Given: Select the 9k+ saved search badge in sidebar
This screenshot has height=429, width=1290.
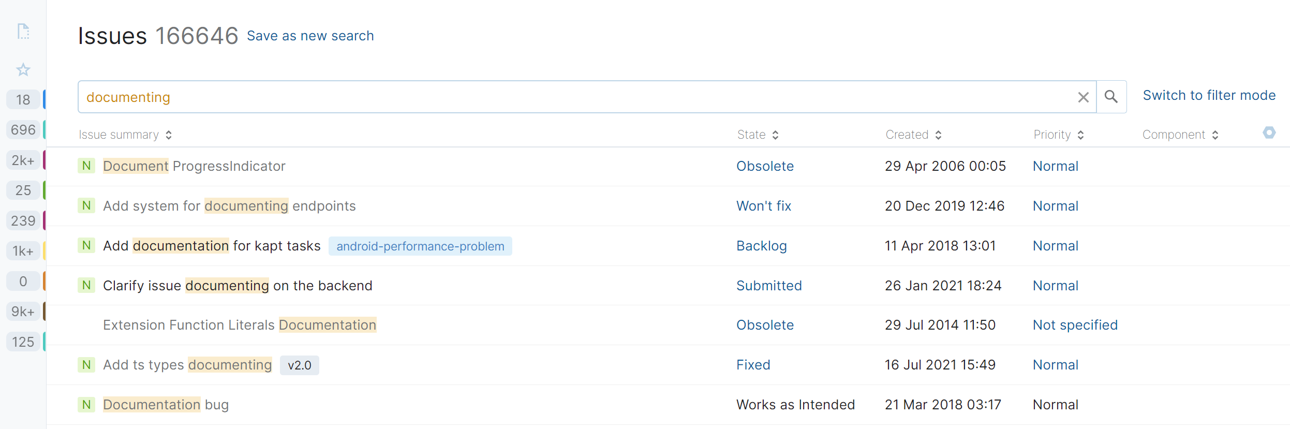Looking at the screenshot, I should (23, 311).
